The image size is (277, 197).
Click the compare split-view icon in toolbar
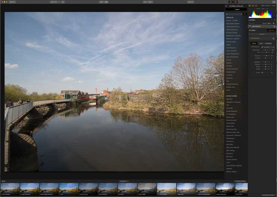click(106, 2)
